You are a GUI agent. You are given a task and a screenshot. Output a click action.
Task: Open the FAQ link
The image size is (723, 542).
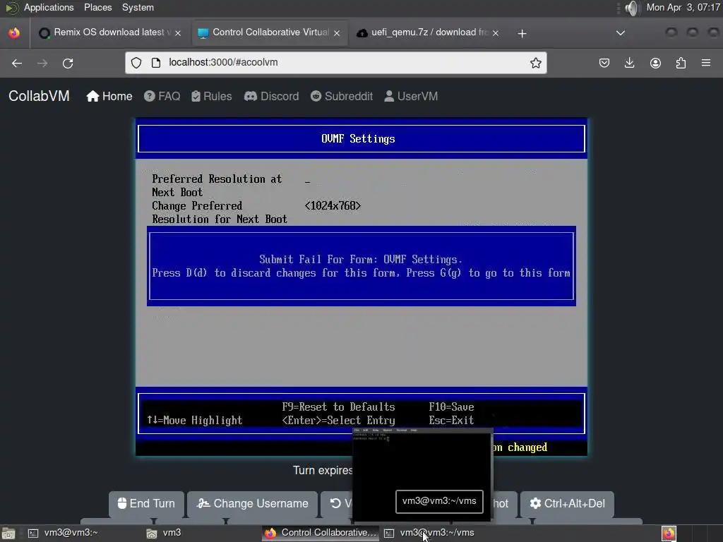(x=162, y=96)
